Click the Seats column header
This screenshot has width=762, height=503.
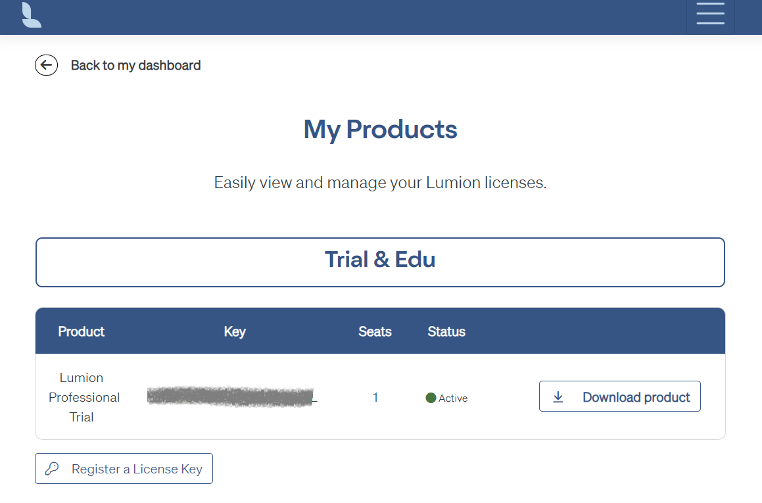pyautogui.click(x=375, y=331)
